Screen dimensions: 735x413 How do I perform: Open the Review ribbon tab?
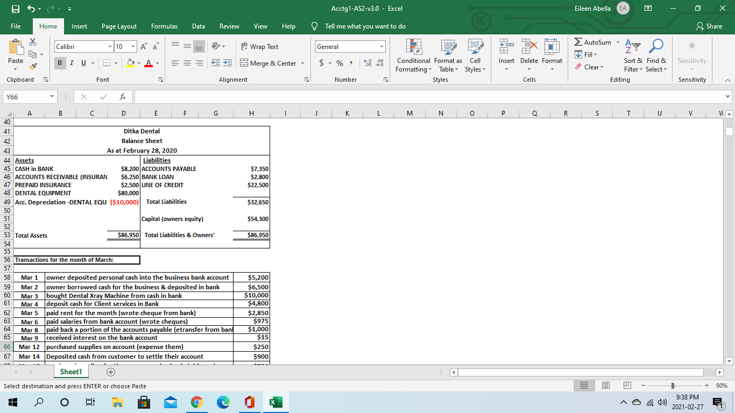229,25
